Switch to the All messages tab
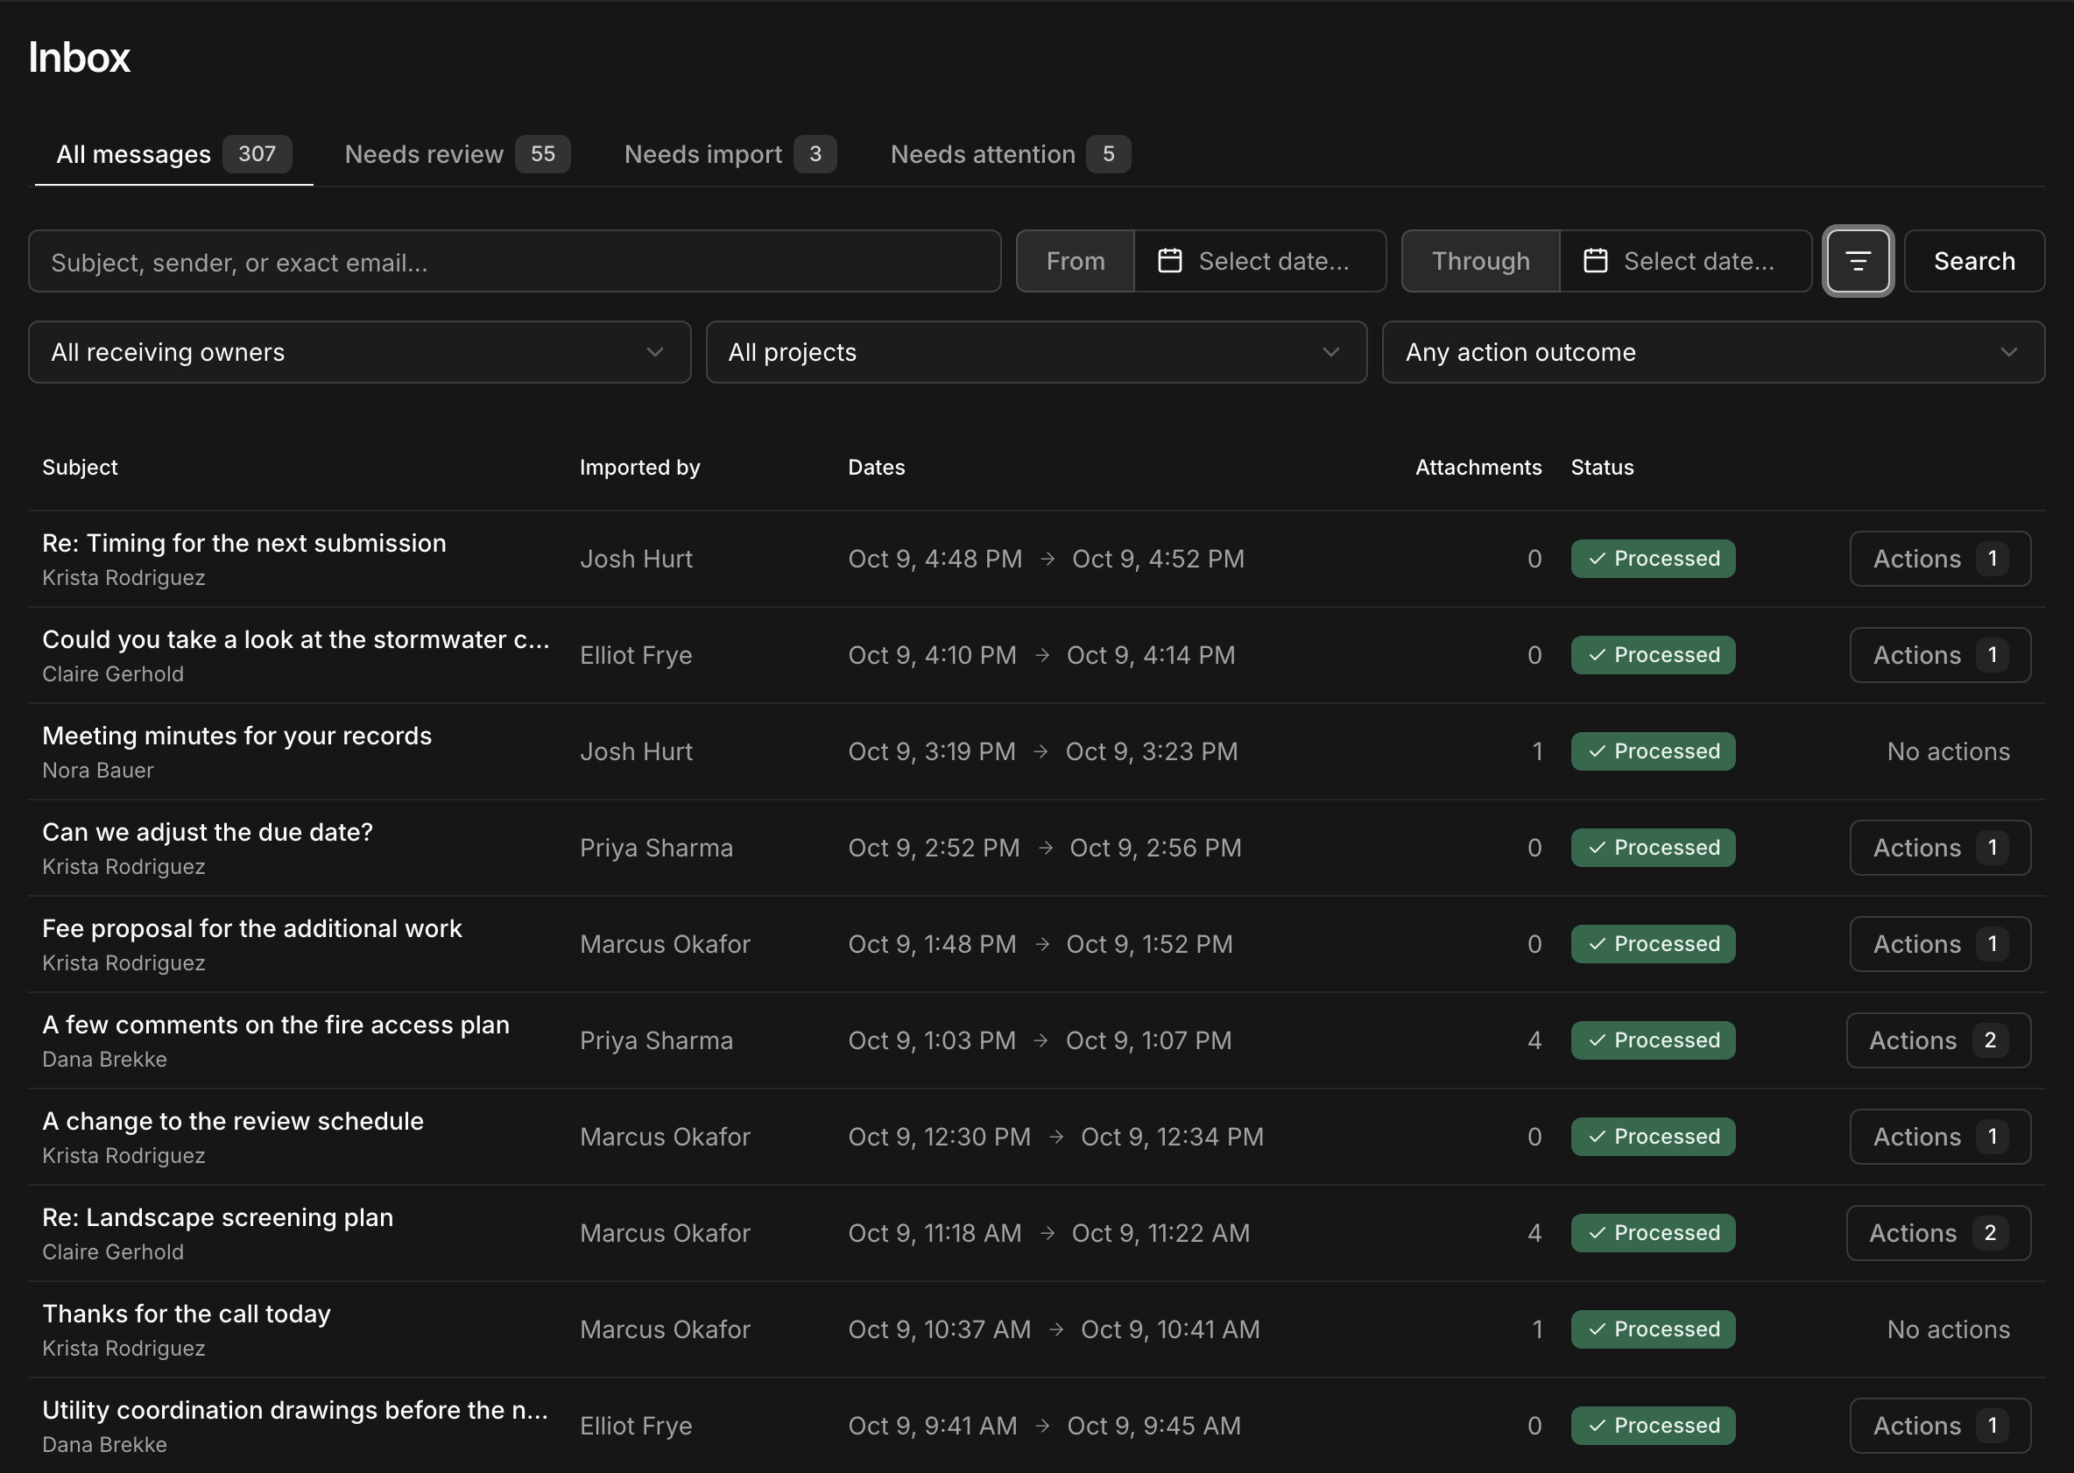2074x1473 pixels. click(173, 154)
